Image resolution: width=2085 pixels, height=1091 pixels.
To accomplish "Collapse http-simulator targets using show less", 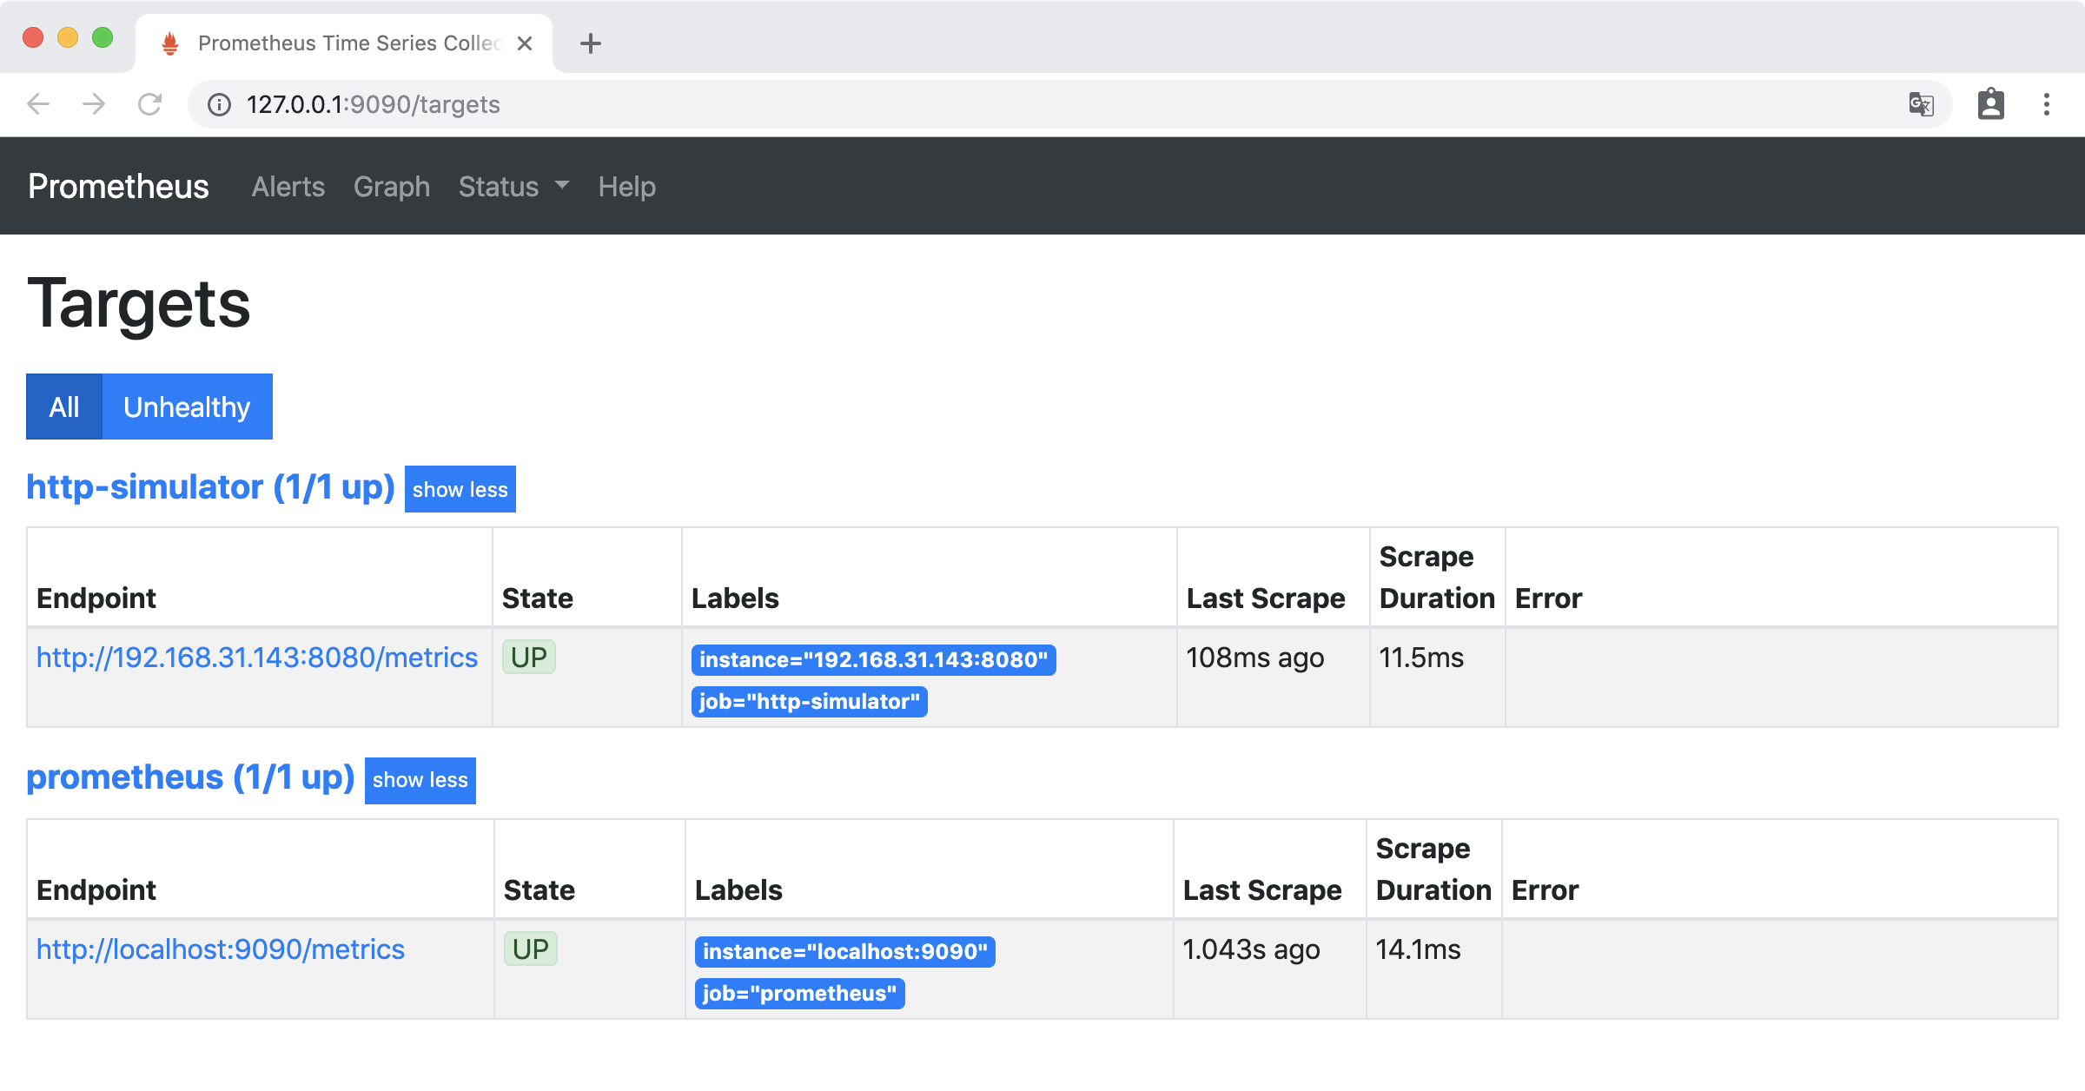I will 460,489.
